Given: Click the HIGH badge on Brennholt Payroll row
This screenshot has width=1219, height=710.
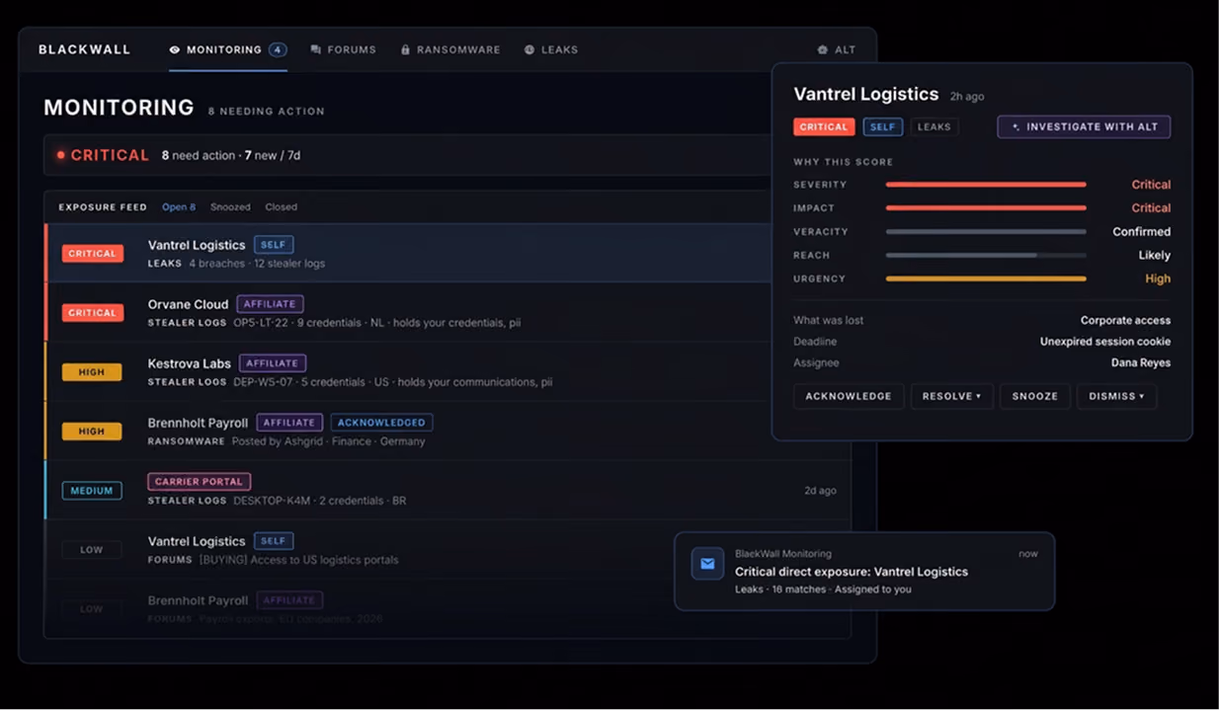Looking at the screenshot, I should point(92,432).
